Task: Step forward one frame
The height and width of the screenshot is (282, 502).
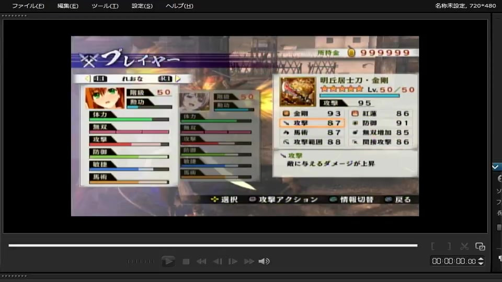Action: (x=233, y=262)
